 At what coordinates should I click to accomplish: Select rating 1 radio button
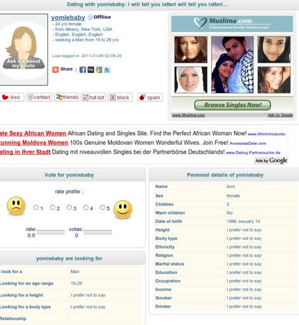[x=36, y=208]
